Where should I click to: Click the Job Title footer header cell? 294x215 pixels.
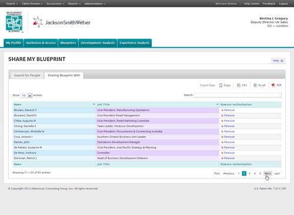pyautogui.click(x=158, y=164)
